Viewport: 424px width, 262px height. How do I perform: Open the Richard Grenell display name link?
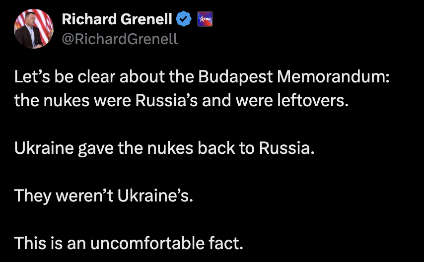[117, 20]
